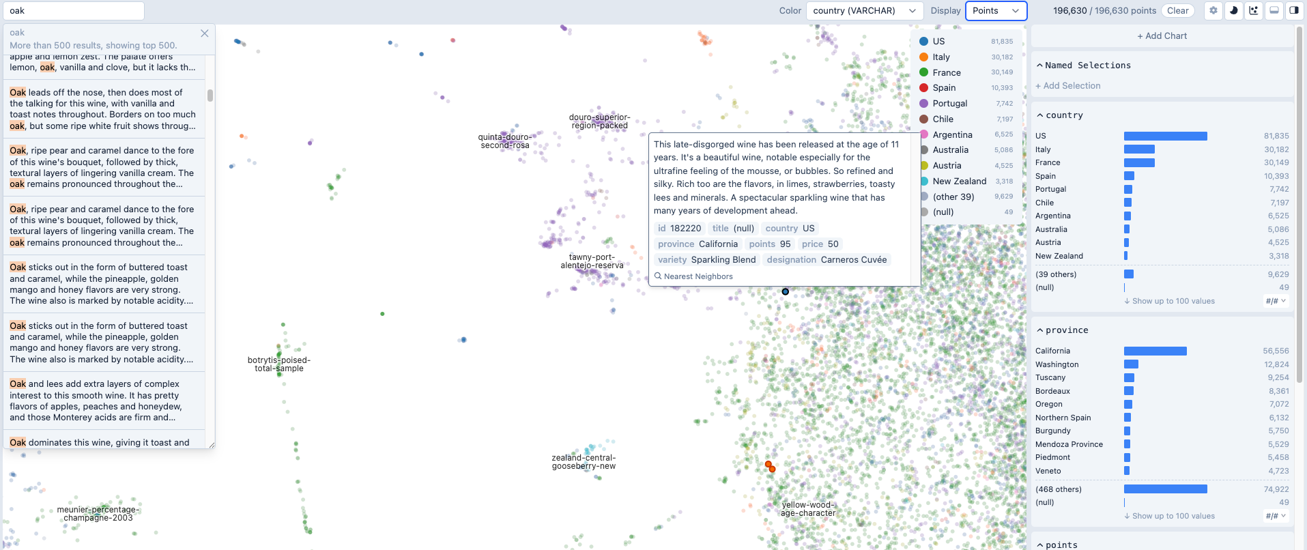
Task: Open the Display mode Points dropdown
Action: click(996, 11)
